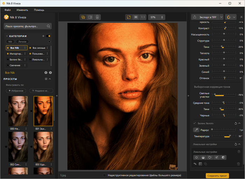This screenshot has width=245, height=179.
Task: Open the Файл menu
Action: click(7, 10)
